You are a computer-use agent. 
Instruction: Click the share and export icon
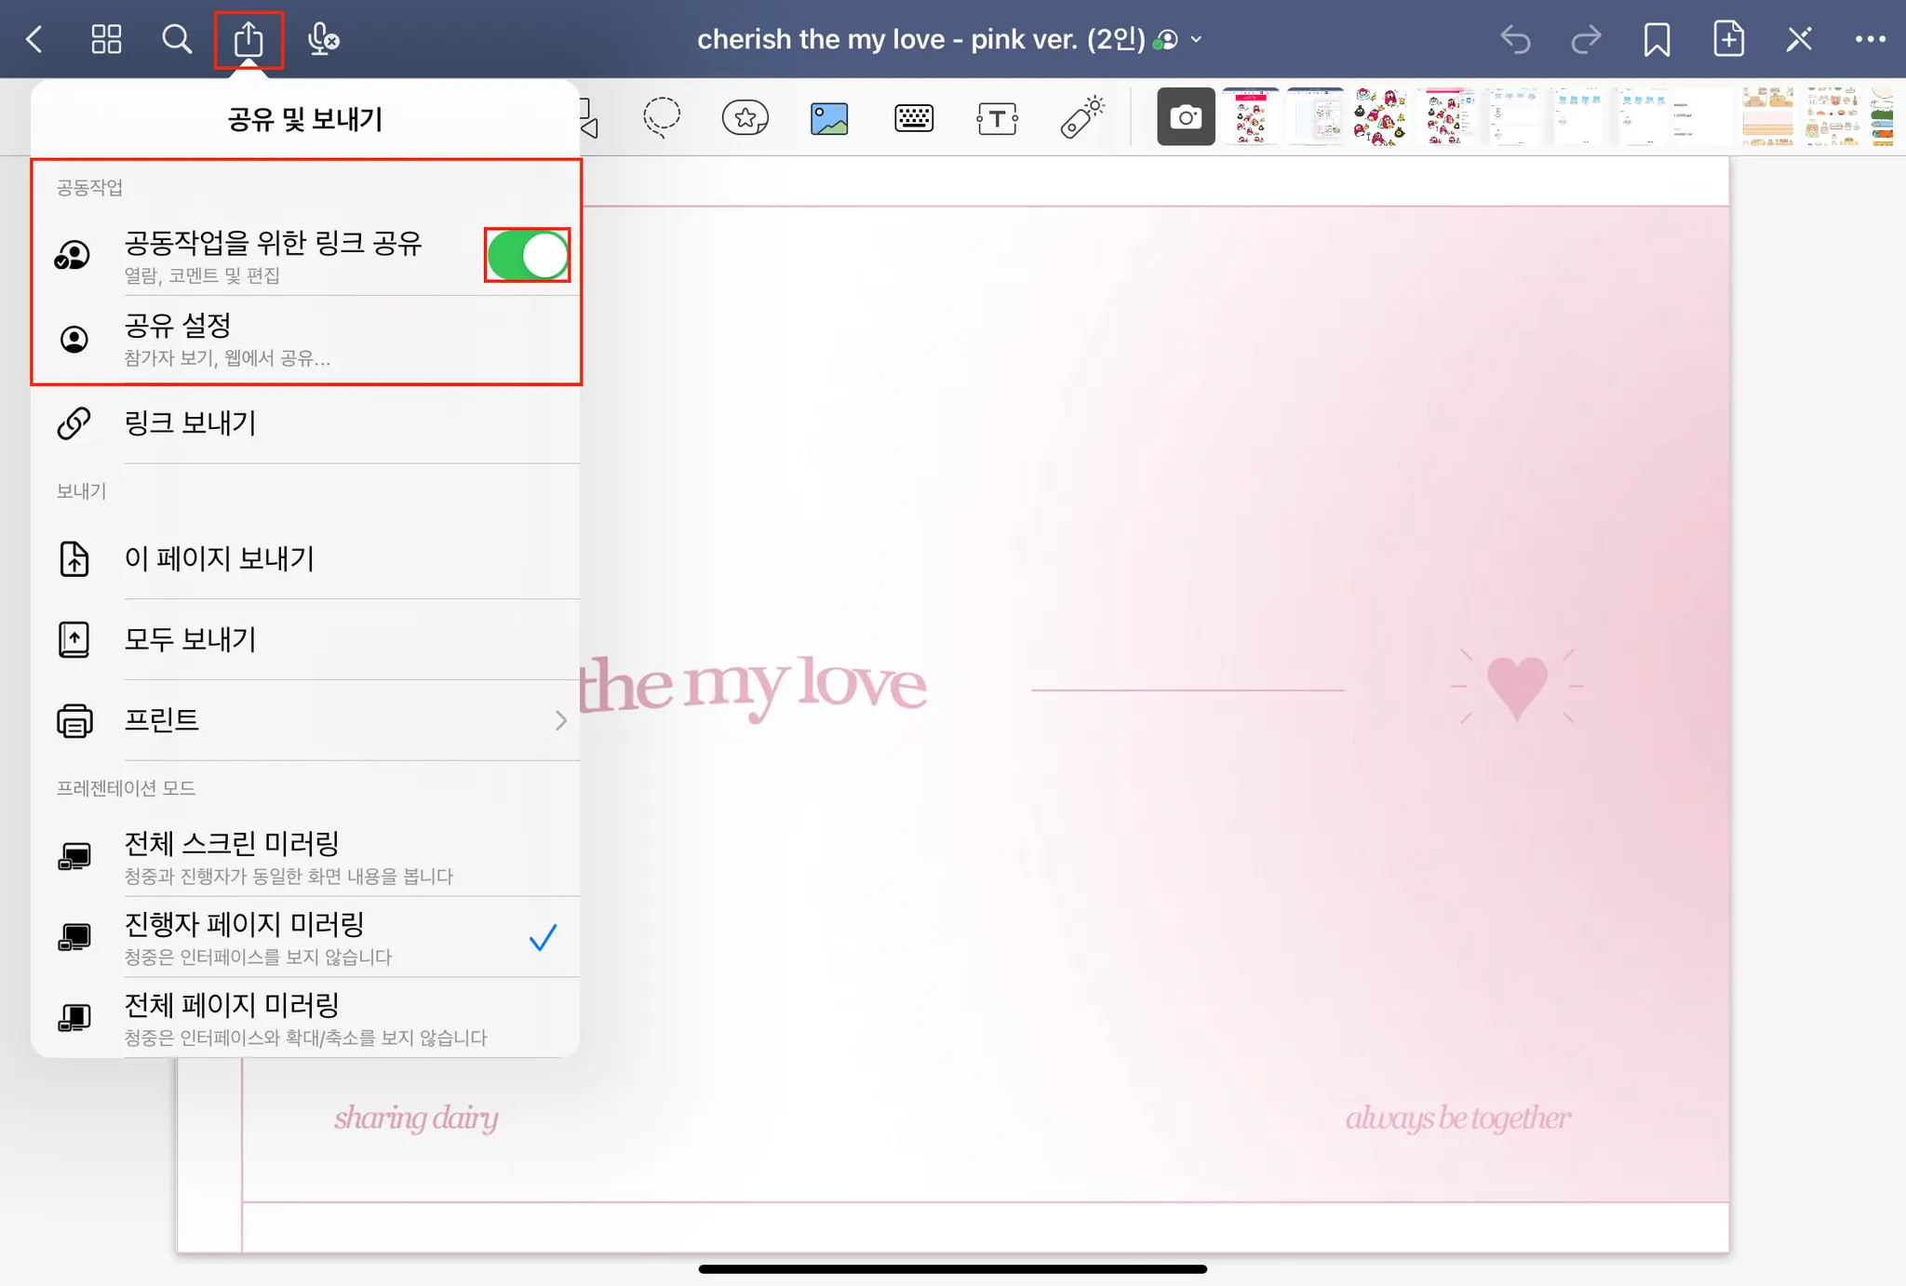(x=248, y=40)
